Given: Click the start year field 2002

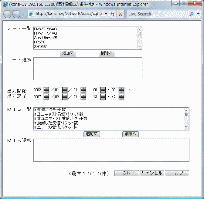Looking at the screenshot, I should 38,90.
